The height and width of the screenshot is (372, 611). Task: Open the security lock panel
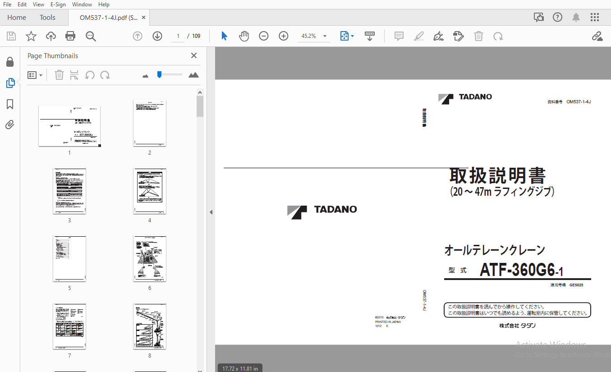(x=10, y=62)
